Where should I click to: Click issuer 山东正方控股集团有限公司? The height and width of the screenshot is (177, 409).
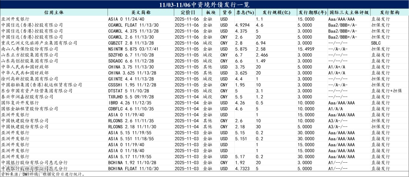[30, 55]
